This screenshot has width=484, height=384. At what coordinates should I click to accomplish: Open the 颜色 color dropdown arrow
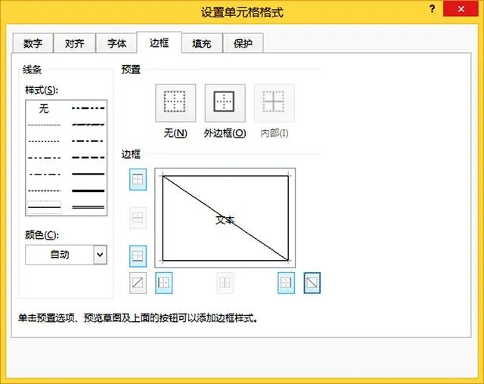100,255
